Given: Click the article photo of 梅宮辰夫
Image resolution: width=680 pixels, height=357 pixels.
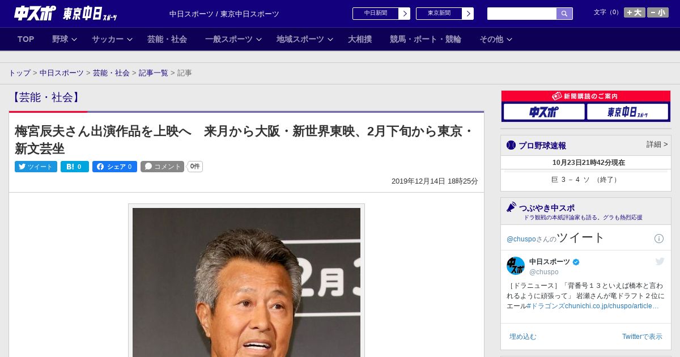Looking at the screenshot, I should pos(246,282).
